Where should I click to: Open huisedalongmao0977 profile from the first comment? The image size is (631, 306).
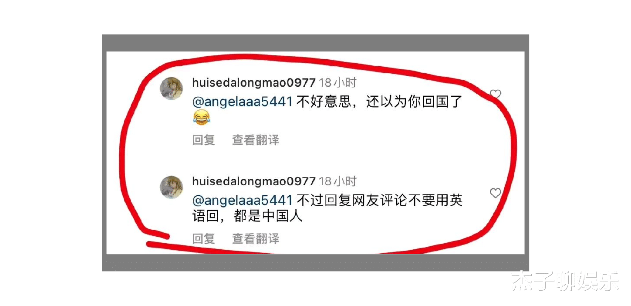pos(254,82)
